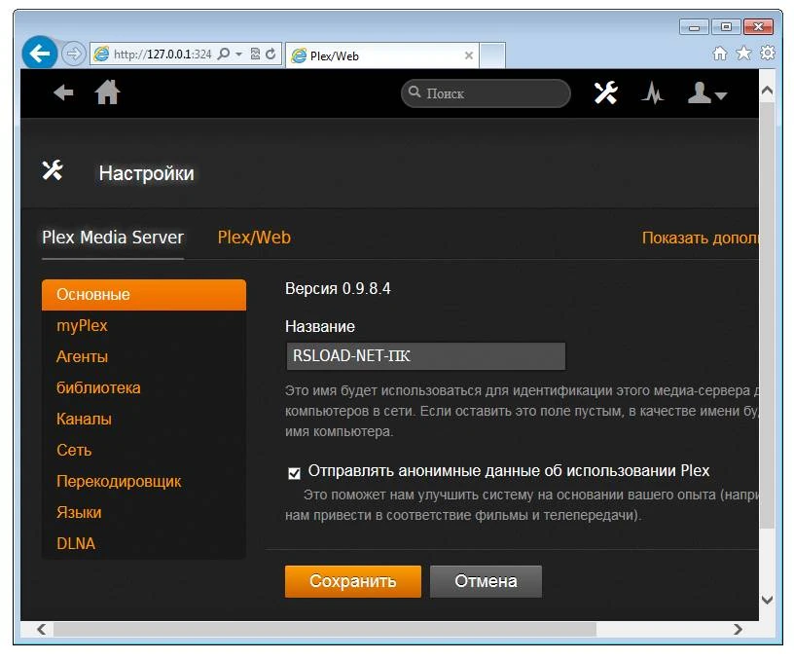Open the user account dropdown
The height and width of the screenshot is (660, 794).
point(706,93)
